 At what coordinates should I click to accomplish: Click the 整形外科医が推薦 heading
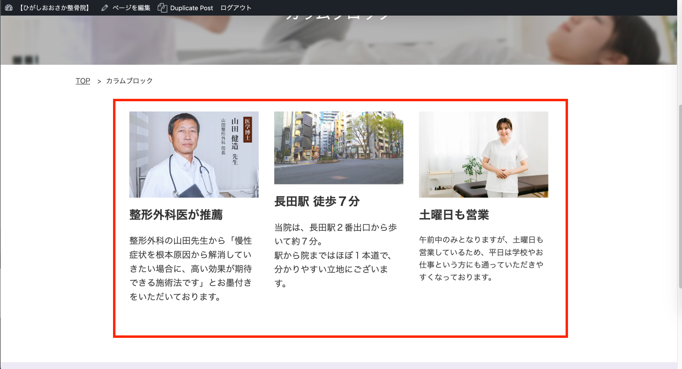click(176, 215)
